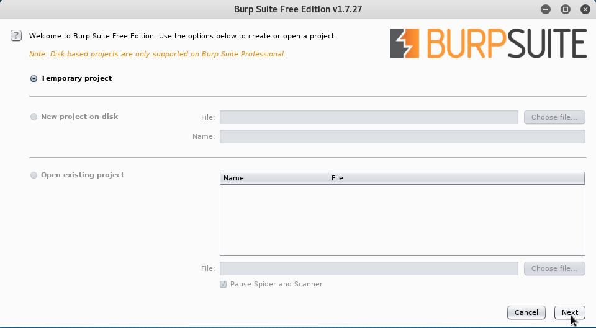
Task: Click the Name column header in projects table
Action: pos(274,179)
